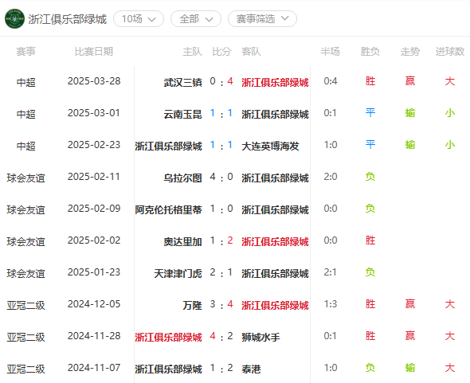This screenshot has width=470, height=383.
Task: Click the 泰港 away team name
Action: [251, 369]
